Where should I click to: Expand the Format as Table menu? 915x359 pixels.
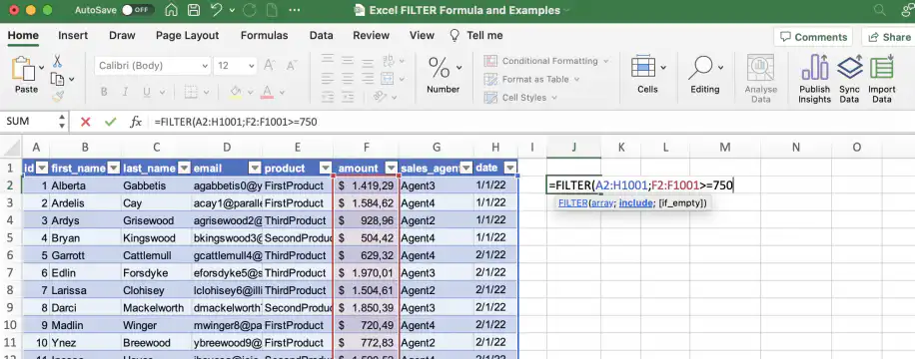coord(531,79)
